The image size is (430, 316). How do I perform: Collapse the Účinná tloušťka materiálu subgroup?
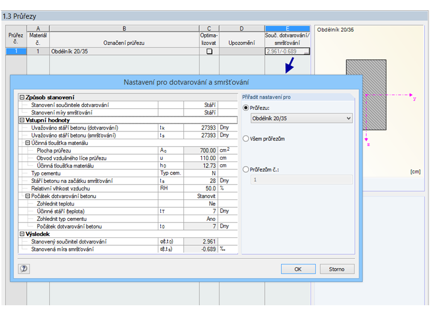coord(27,143)
